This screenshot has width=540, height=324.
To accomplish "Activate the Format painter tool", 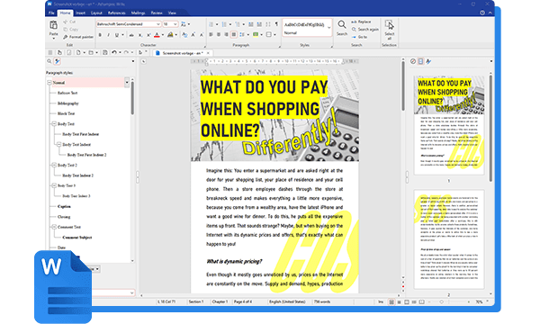I will pyautogui.click(x=78, y=37).
